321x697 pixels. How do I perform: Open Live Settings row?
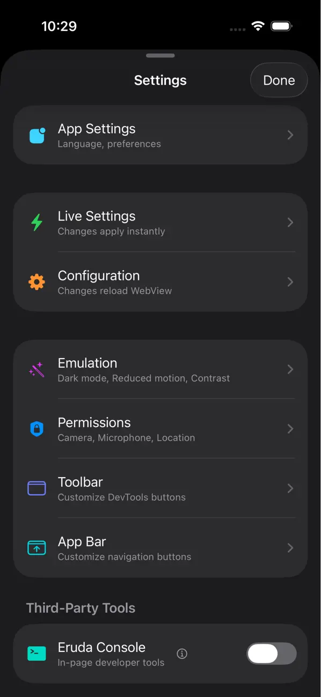[160, 222]
